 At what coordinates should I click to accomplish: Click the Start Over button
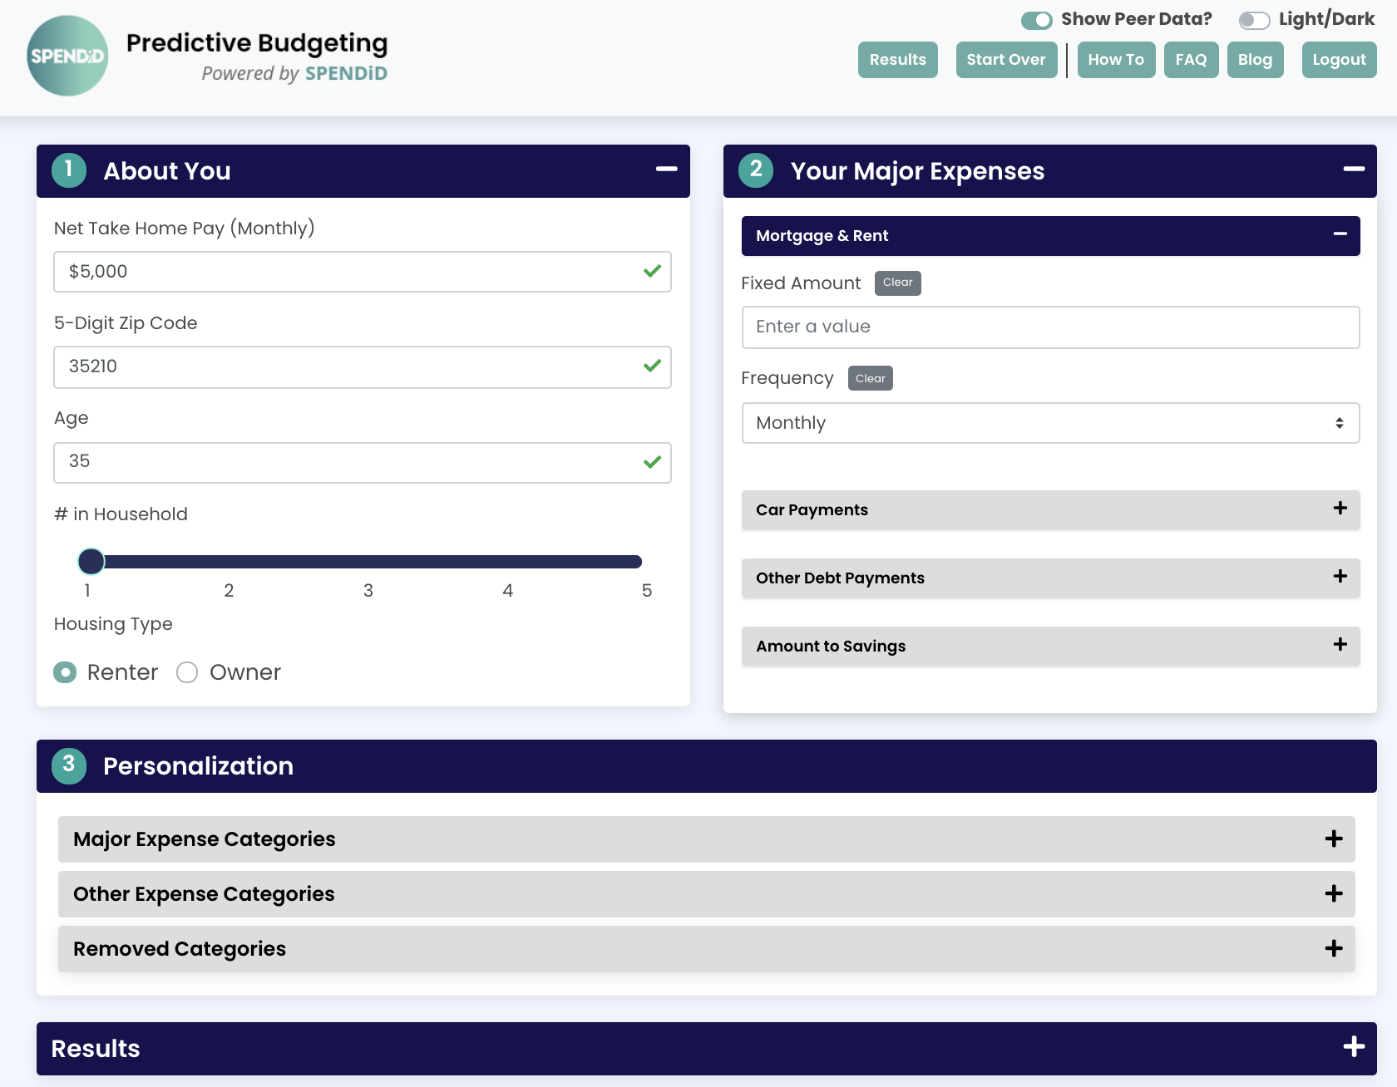[1006, 60]
